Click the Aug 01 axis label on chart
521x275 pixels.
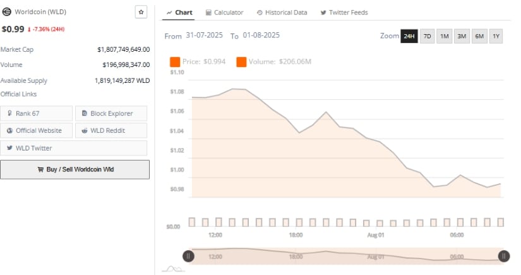coord(376,235)
